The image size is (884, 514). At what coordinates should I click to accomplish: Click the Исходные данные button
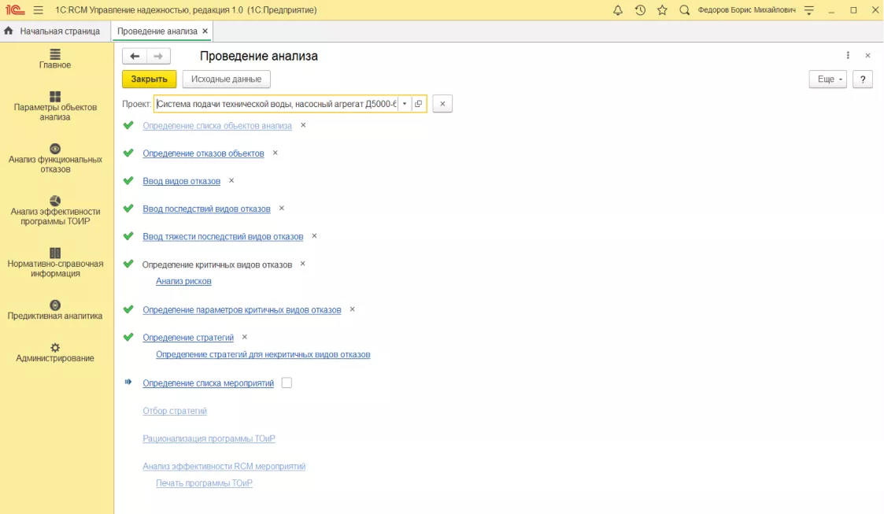point(226,79)
